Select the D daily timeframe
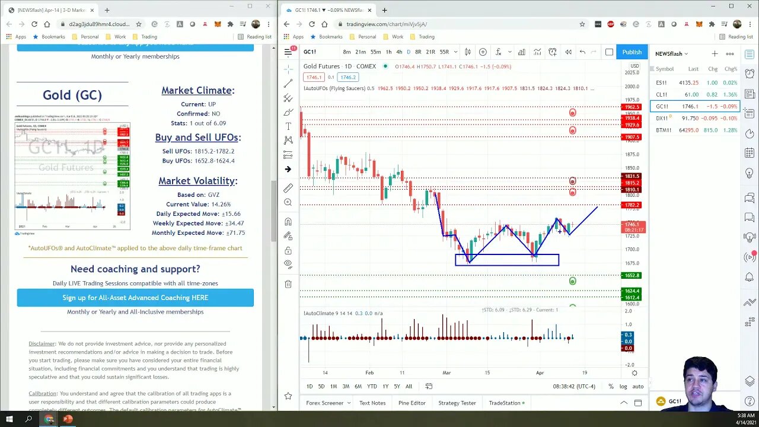759x427 pixels. pyautogui.click(x=408, y=52)
